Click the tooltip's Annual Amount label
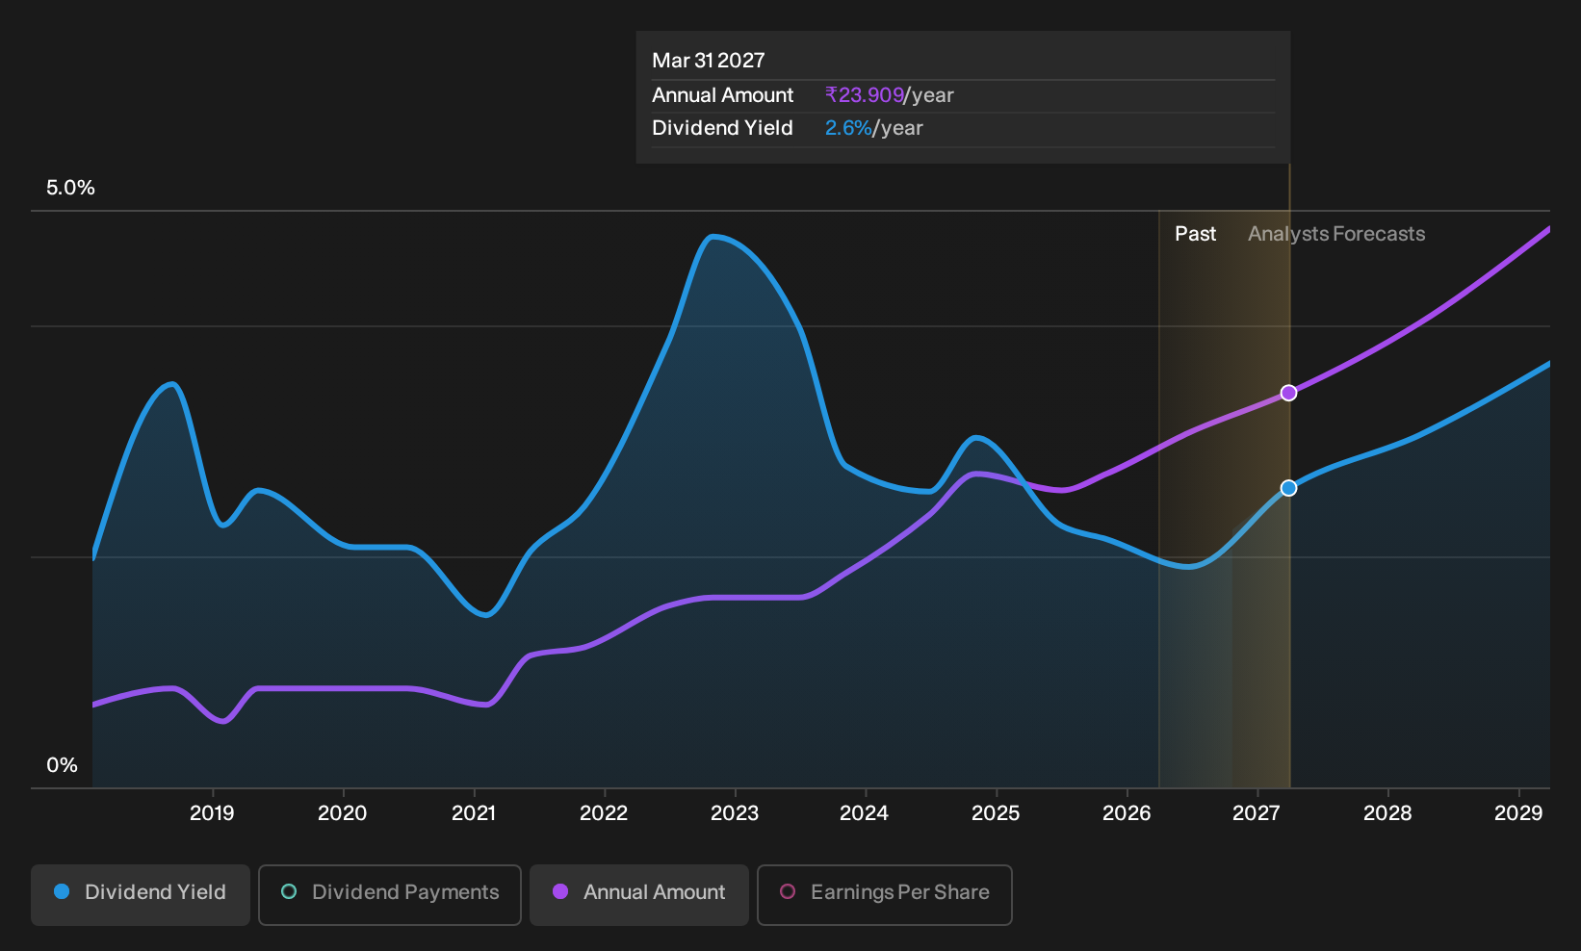1581x951 pixels. tap(723, 95)
